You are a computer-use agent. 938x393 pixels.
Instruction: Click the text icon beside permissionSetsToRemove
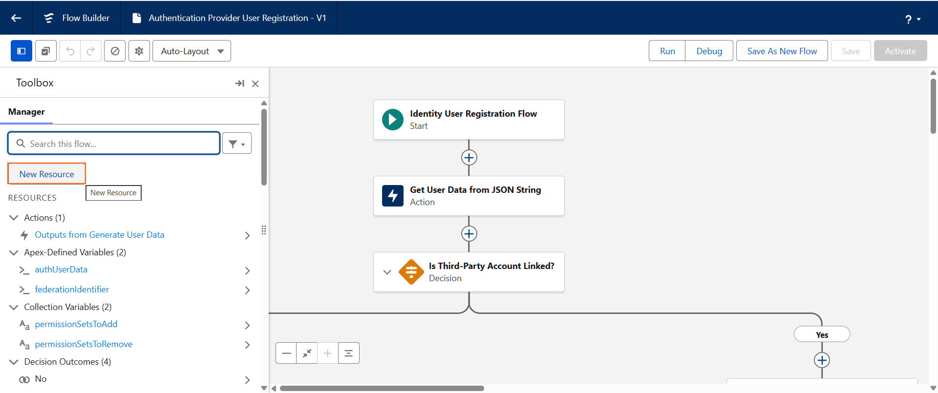point(24,345)
